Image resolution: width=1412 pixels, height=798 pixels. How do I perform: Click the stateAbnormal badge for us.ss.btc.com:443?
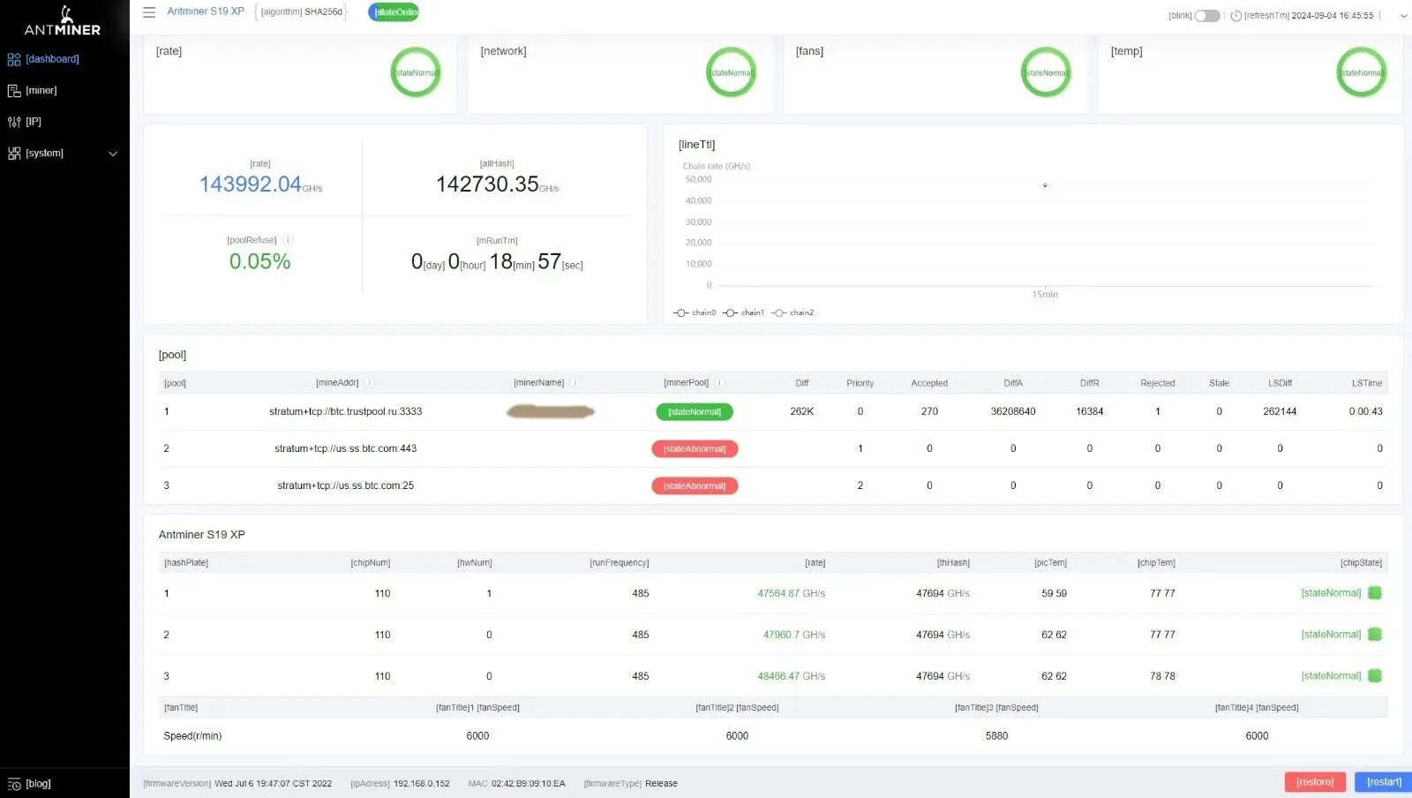[x=695, y=449]
